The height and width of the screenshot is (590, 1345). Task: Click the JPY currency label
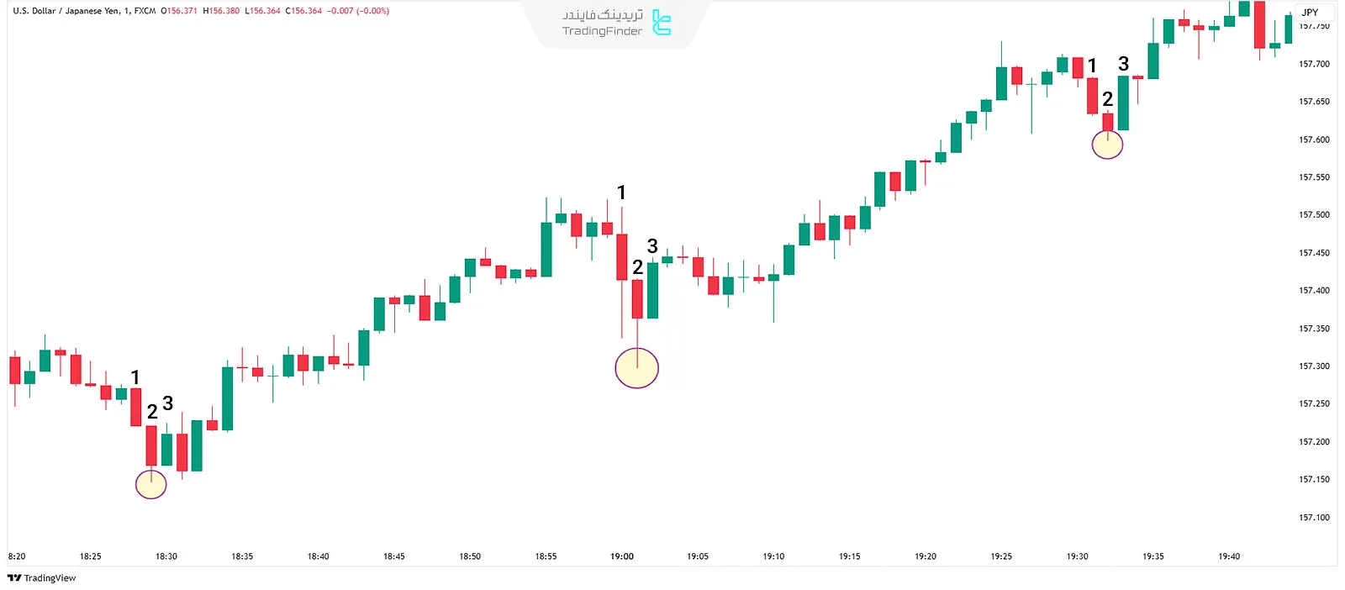pyautogui.click(x=1310, y=12)
